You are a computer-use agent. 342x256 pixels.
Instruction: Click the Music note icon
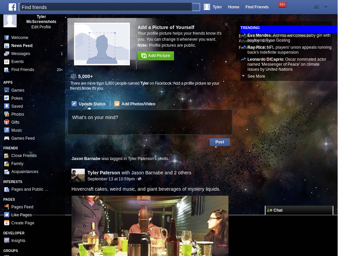(7, 130)
